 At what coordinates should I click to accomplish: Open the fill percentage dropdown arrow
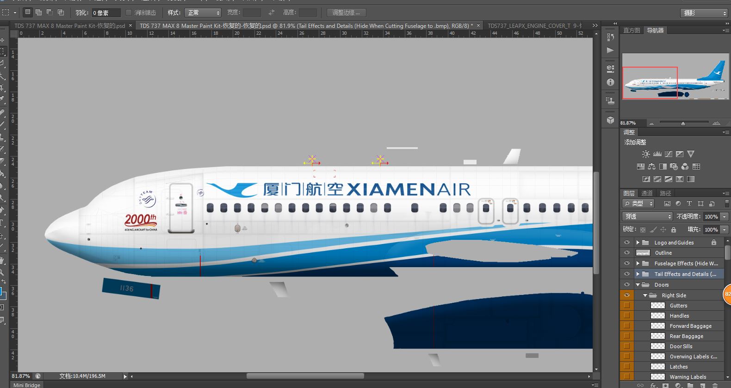click(724, 230)
